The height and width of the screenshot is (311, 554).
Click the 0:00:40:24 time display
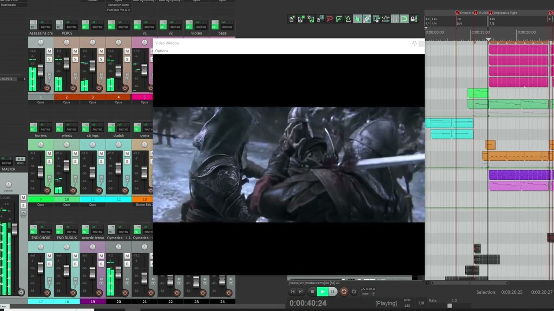click(308, 303)
